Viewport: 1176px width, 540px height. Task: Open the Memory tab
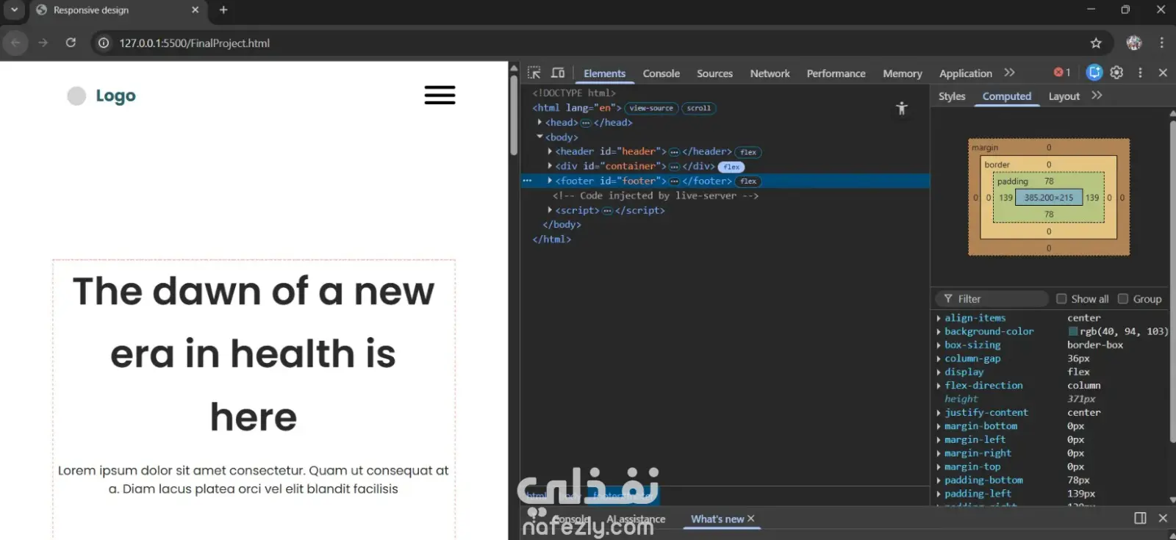click(x=902, y=73)
